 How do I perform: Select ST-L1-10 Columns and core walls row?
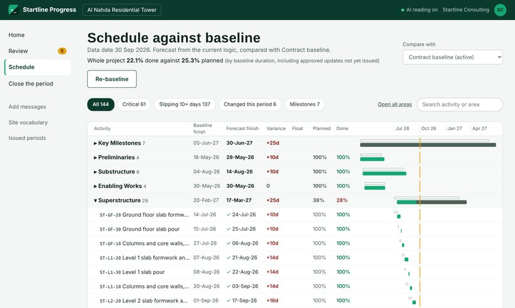(295, 286)
